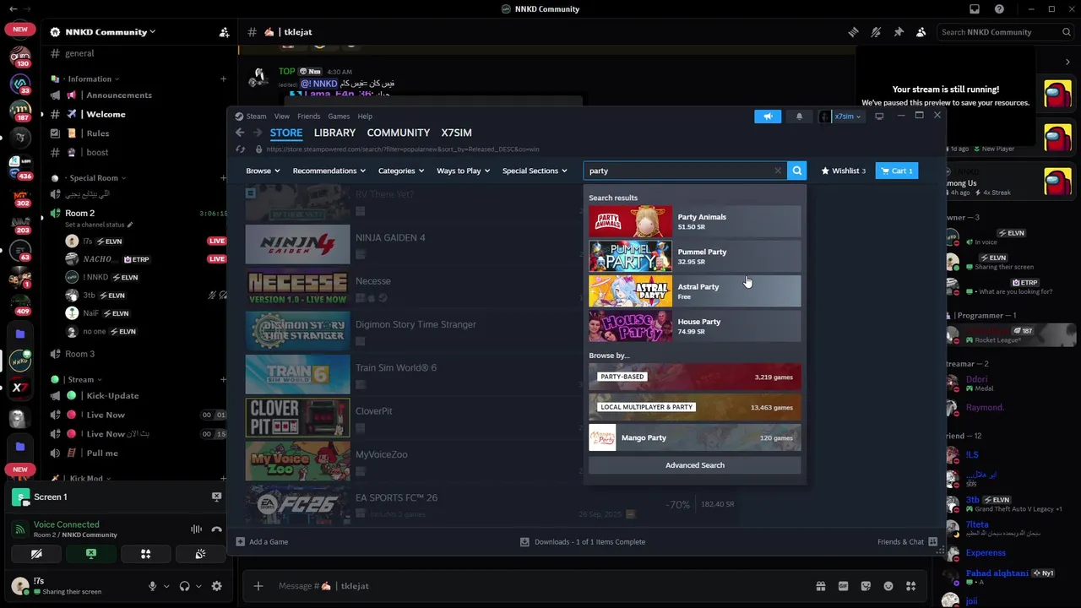Add attachment plus in message box
The image size is (1081, 608).
258,586
